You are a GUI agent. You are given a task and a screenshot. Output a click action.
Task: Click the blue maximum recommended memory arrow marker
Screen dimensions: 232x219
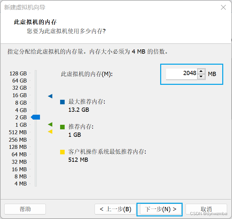pos(50,96)
